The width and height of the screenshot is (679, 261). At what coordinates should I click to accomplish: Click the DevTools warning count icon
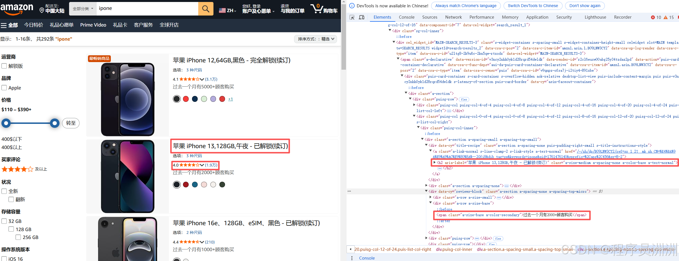[x=666, y=17]
